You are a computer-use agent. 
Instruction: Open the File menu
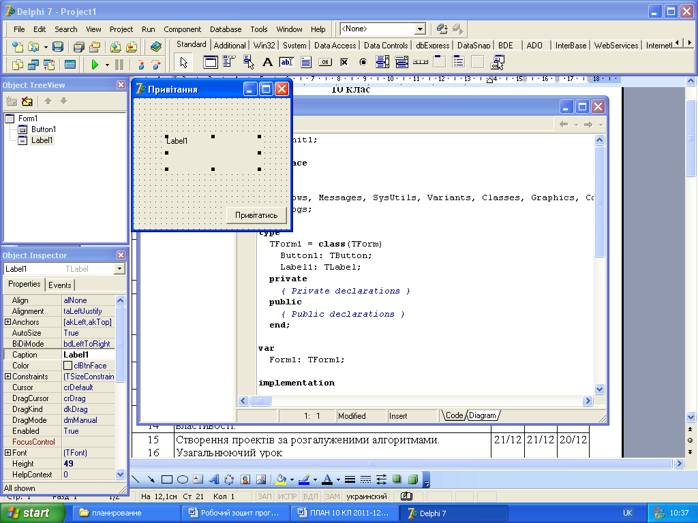[x=19, y=29]
